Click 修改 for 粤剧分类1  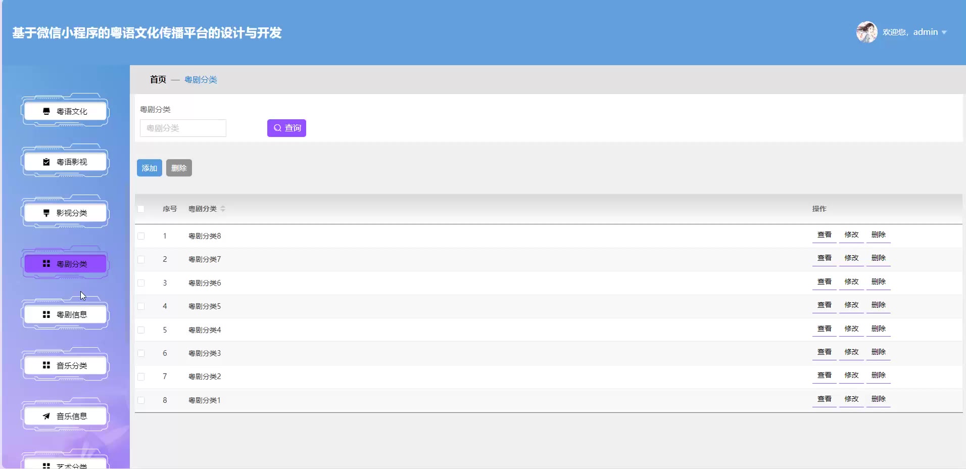point(851,399)
